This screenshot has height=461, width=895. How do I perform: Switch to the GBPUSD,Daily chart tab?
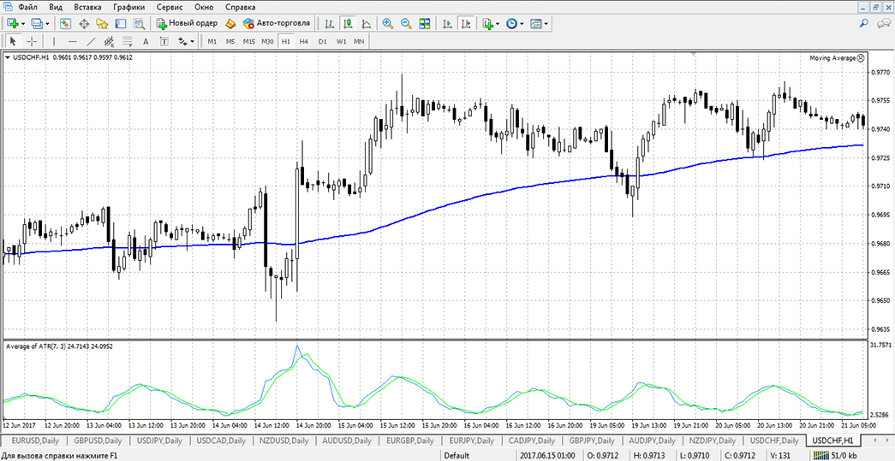[98, 440]
